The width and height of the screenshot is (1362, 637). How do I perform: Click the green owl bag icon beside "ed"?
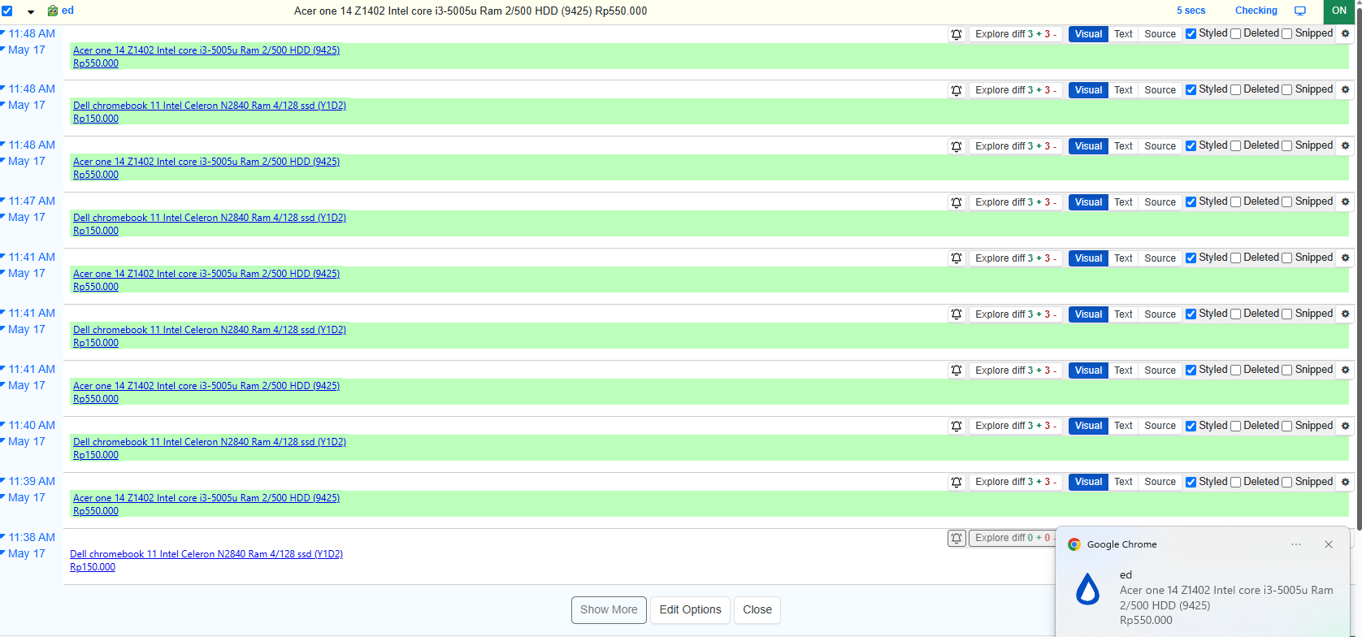pyautogui.click(x=53, y=11)
